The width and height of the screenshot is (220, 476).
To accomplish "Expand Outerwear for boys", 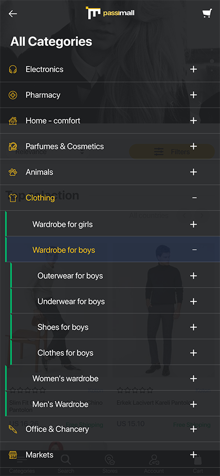I will click(193, 276).
